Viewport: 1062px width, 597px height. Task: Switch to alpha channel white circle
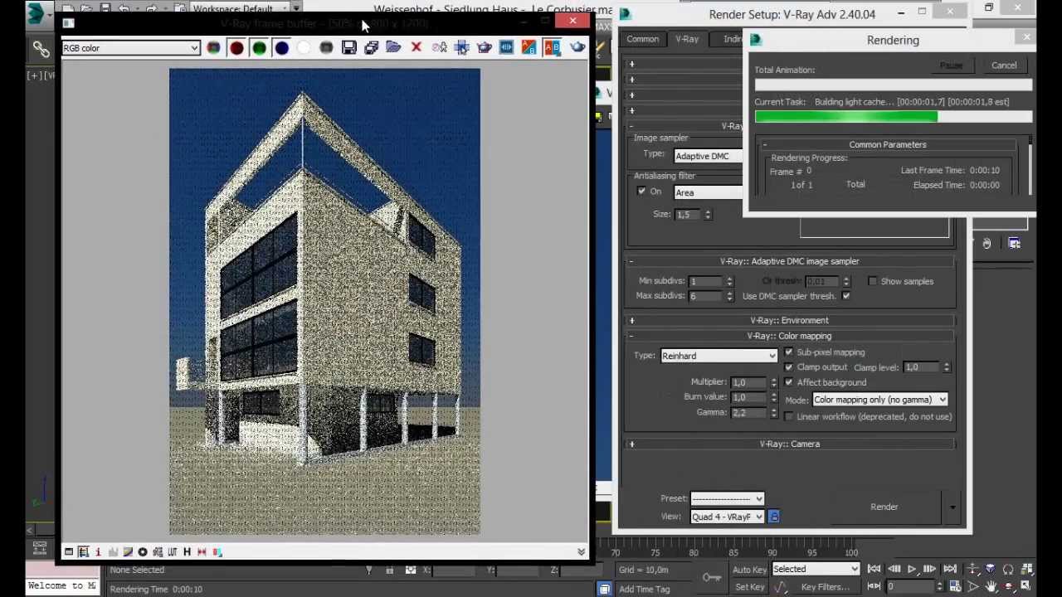[304, 48]
